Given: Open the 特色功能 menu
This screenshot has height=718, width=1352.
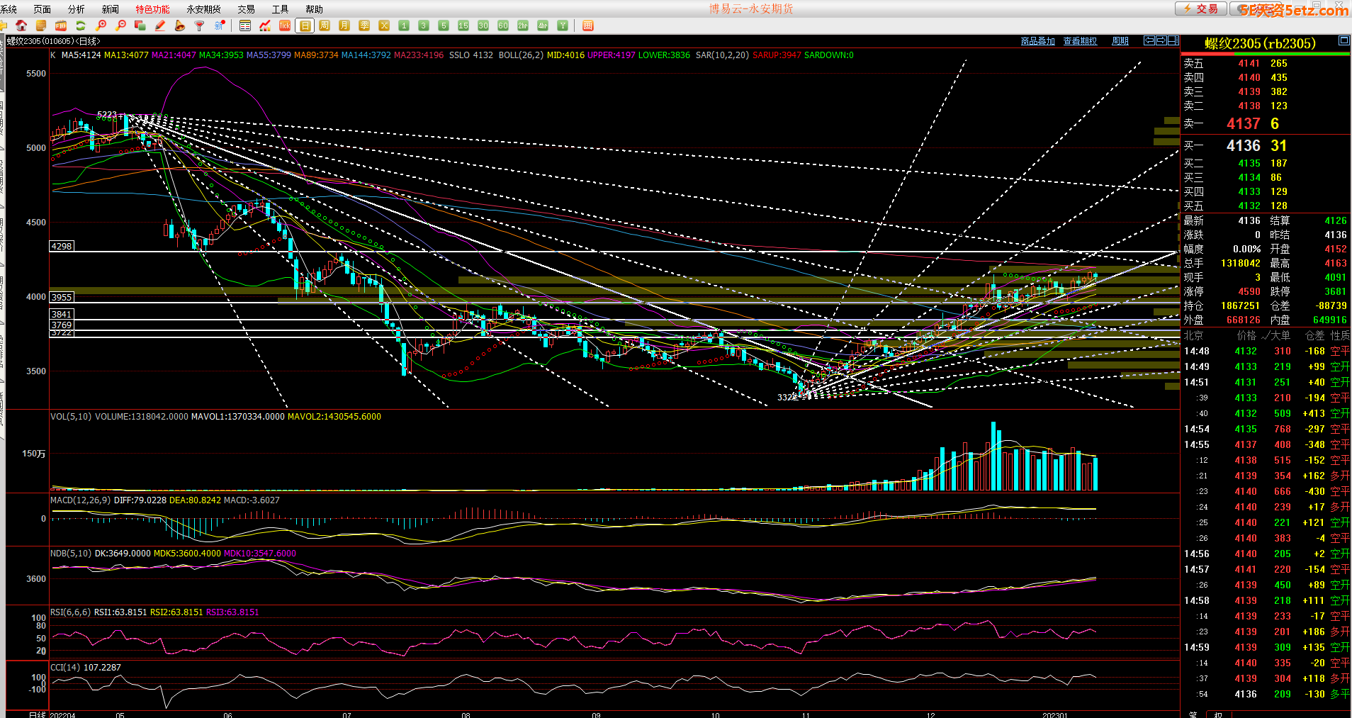Looking at the screenshot, I should [x=152, y=9].
